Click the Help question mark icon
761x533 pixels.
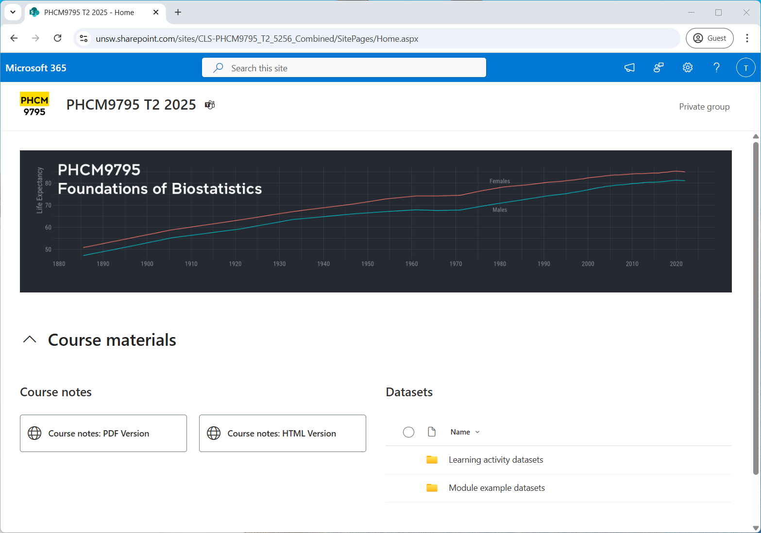(x=716, y=68)
